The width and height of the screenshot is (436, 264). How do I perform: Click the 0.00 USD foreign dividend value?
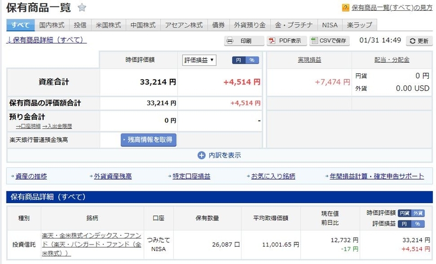click(413, 89)
